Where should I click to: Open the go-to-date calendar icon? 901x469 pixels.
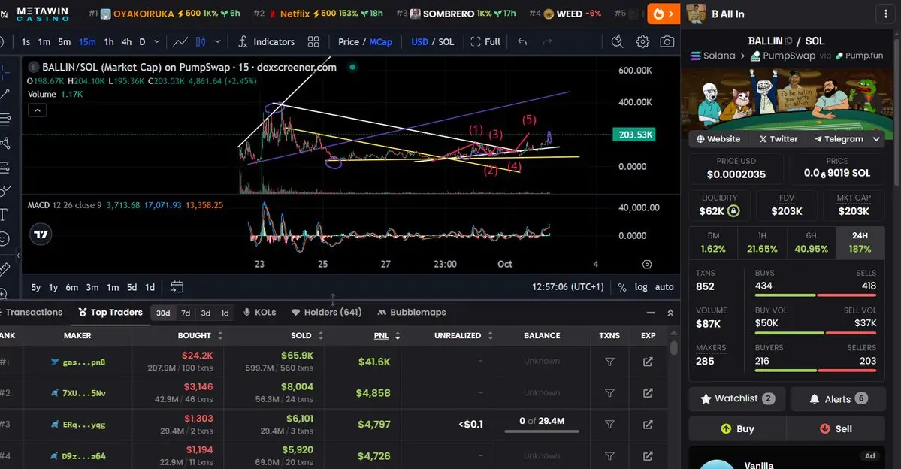pos(177,287)
